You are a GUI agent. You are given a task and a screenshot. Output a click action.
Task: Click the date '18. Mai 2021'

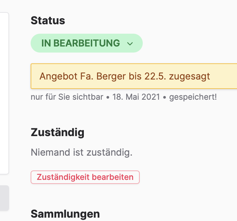136,97
